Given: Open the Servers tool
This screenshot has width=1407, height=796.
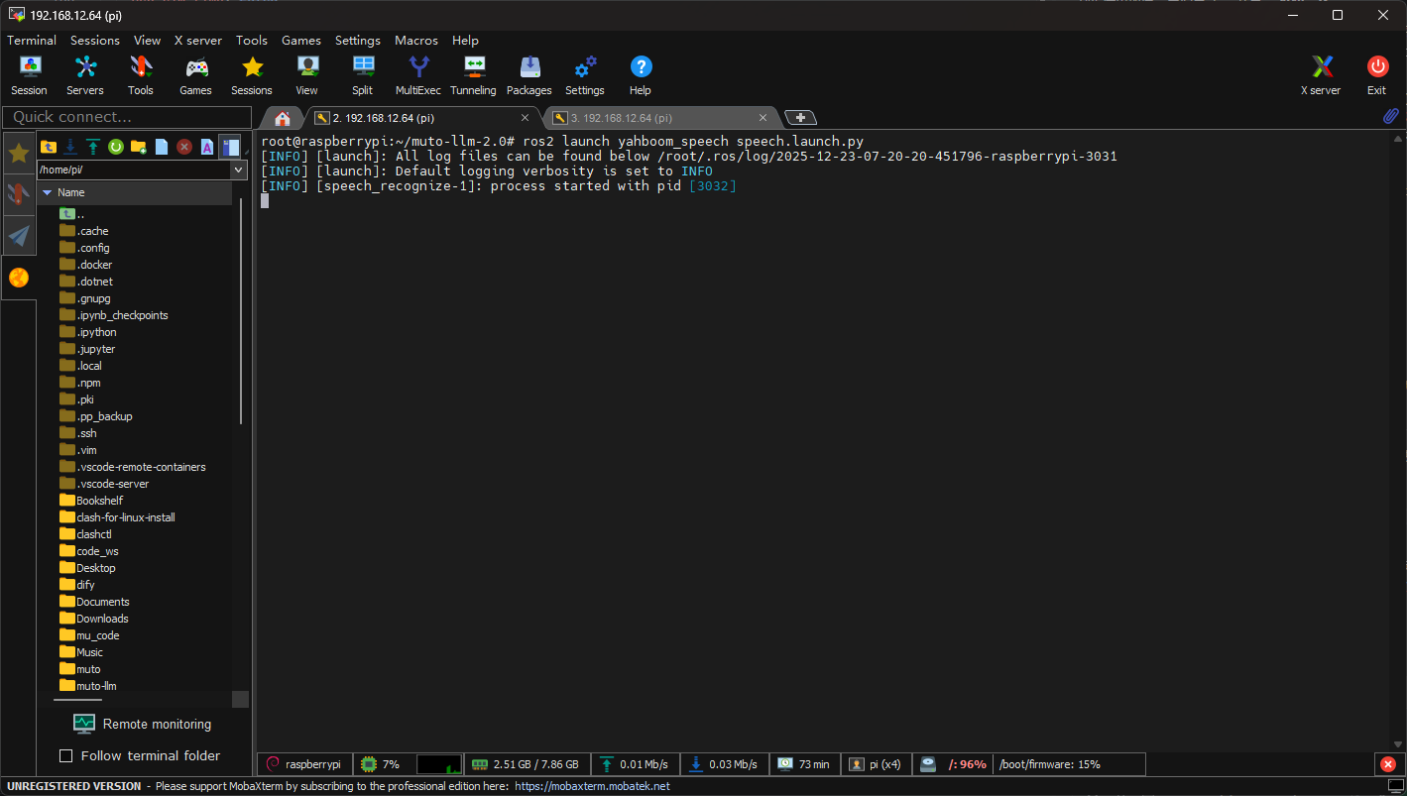Looking at the screenshot, I should [x=85, y=75].
